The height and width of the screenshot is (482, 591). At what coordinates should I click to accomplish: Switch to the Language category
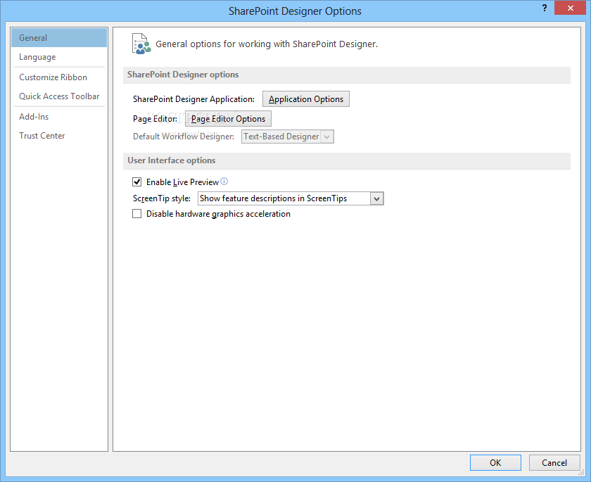tap(59, 57)
